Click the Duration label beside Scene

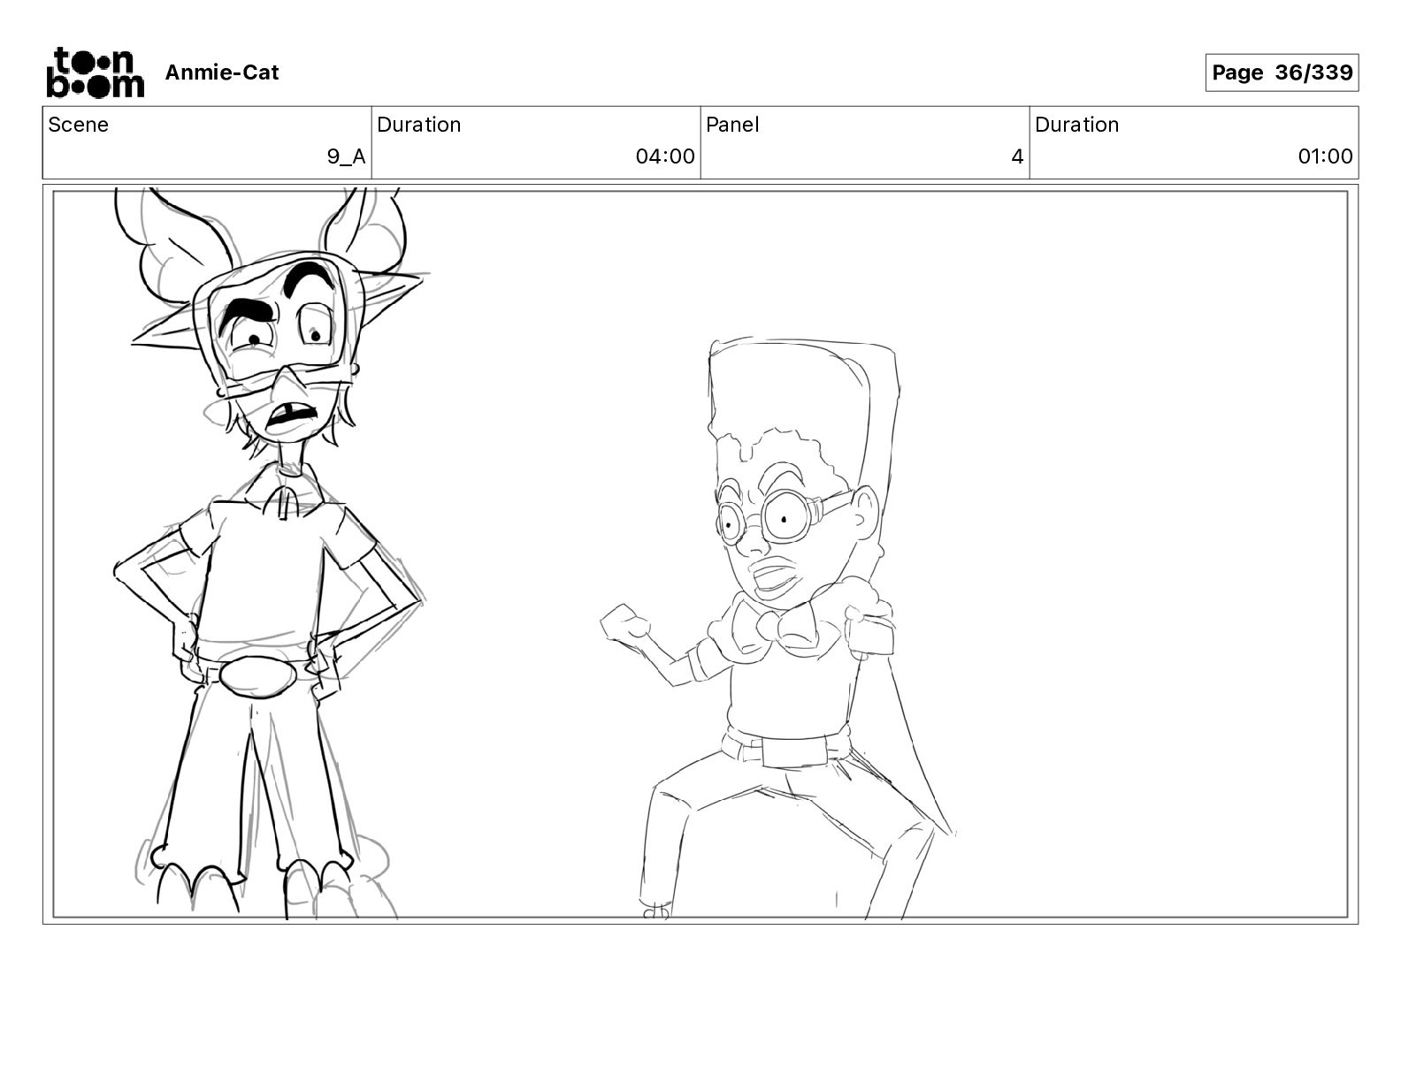tap(419, 125)
